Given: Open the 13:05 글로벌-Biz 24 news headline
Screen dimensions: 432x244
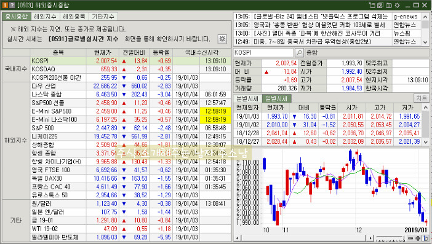Looking at the screenshot, I should click(321, 17).
